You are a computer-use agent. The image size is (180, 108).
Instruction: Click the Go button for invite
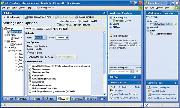click(x=137, y=71)
